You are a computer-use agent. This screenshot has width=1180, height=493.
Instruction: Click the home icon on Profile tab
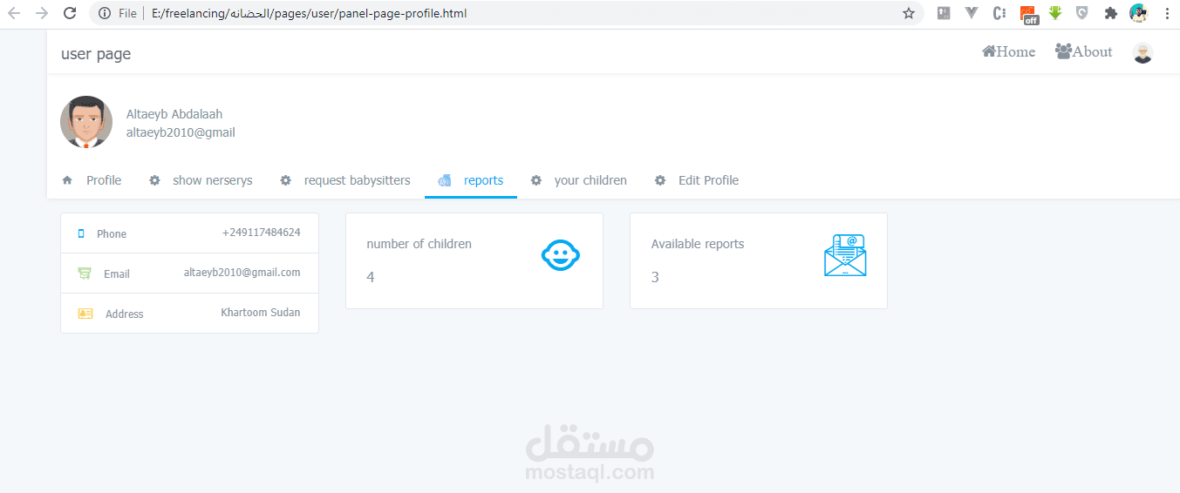point(67,180)
